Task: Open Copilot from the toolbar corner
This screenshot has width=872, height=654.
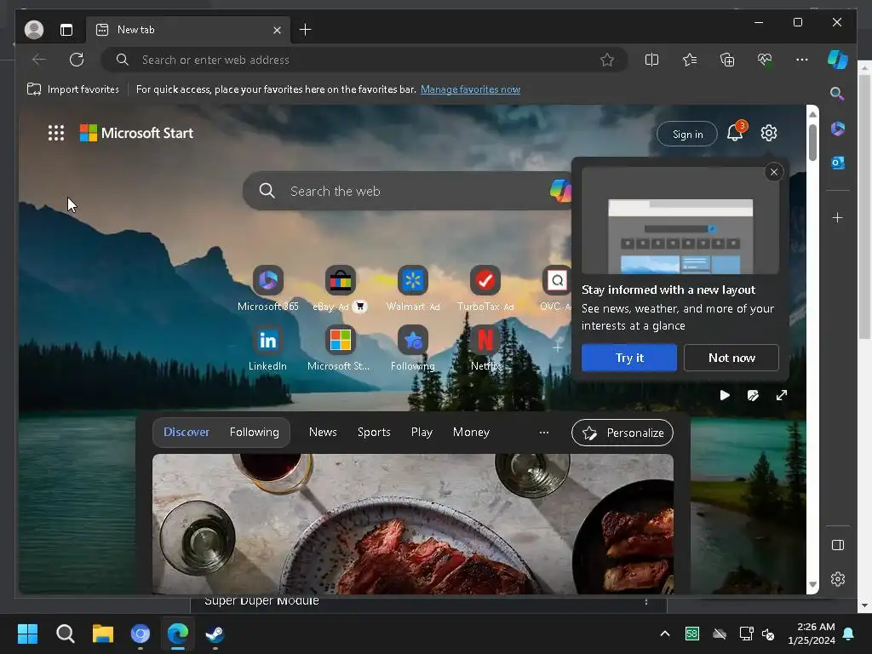Action: (x=838, y=60)
